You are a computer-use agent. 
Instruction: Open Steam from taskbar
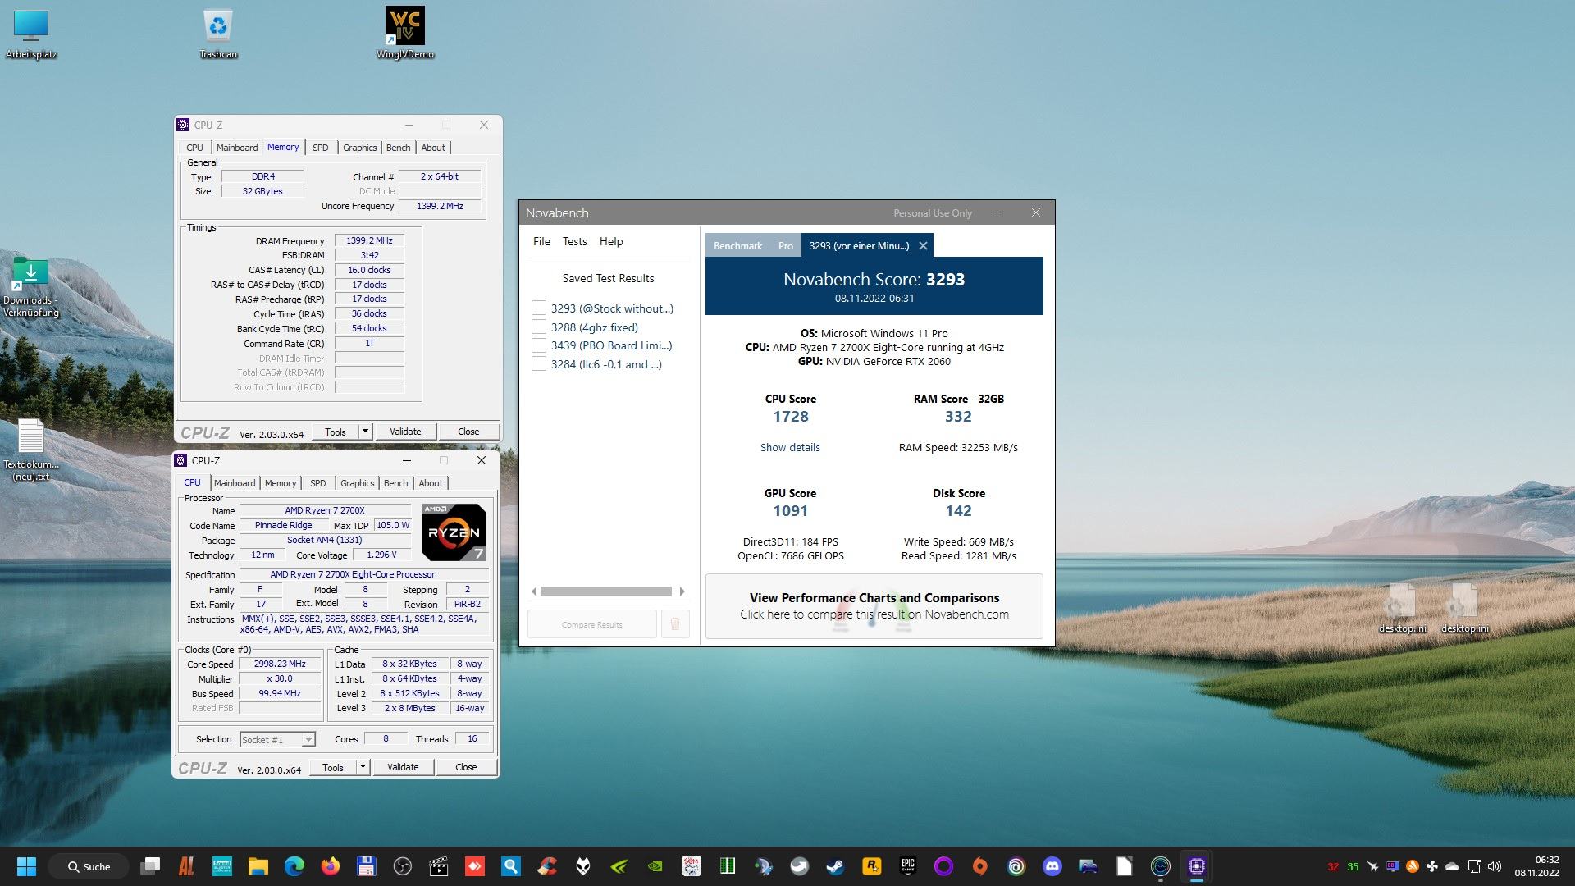[836, 866]
